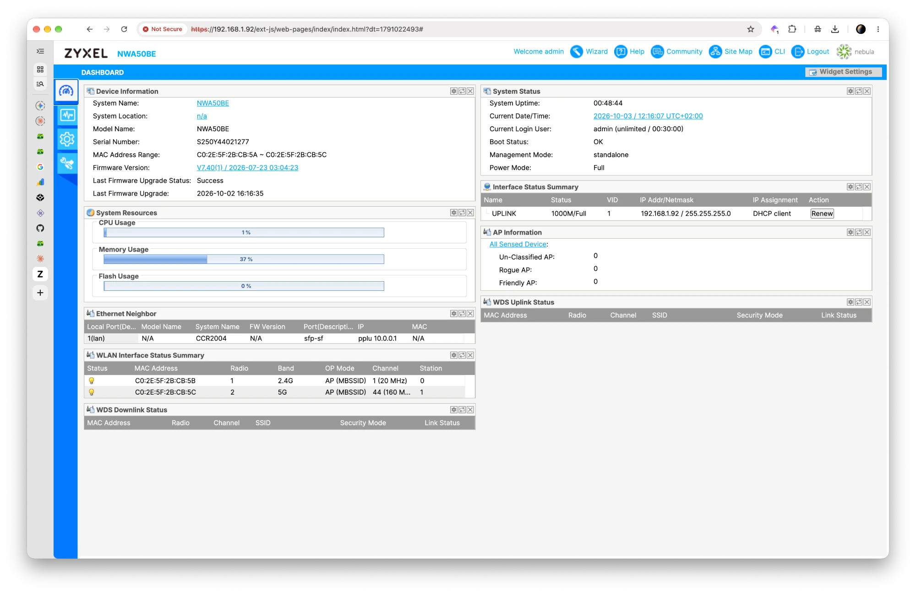Open the Monitor waveform icon in sidebar
The image size is (916, 594).
(67, 115)
